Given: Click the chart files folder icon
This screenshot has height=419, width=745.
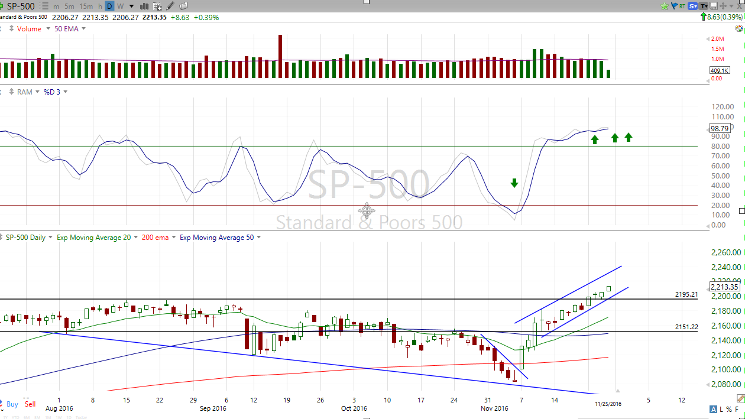Looking at the screenshot, I should (183, 6).
